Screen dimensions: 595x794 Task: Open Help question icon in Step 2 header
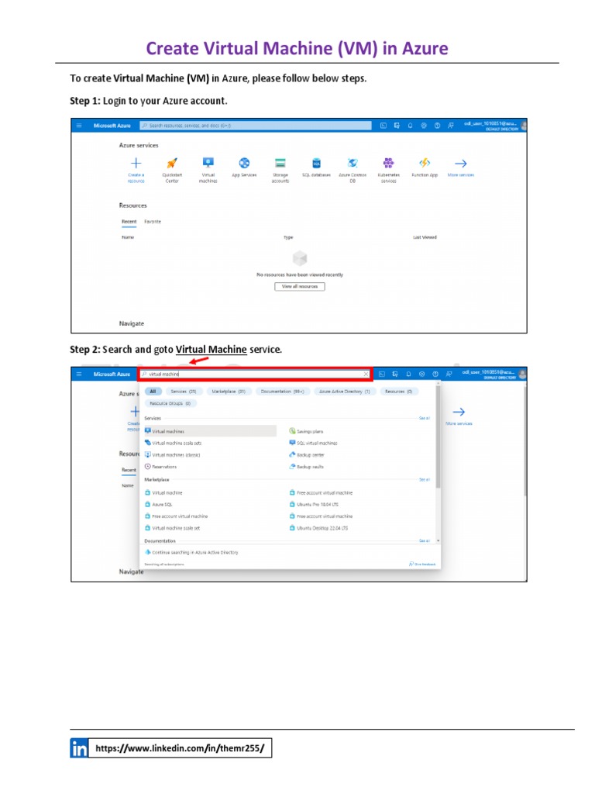click(x=435, y=375)
